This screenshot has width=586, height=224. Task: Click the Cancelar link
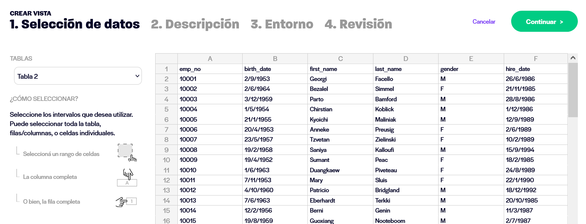tap(484, 21)
